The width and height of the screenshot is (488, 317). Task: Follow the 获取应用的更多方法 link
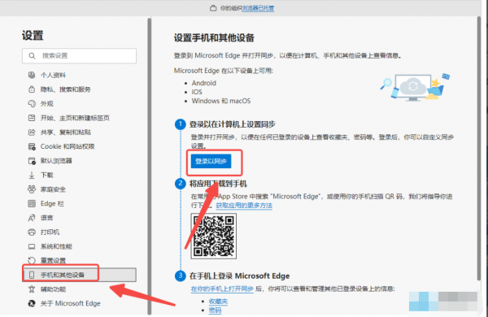point(244,206)
